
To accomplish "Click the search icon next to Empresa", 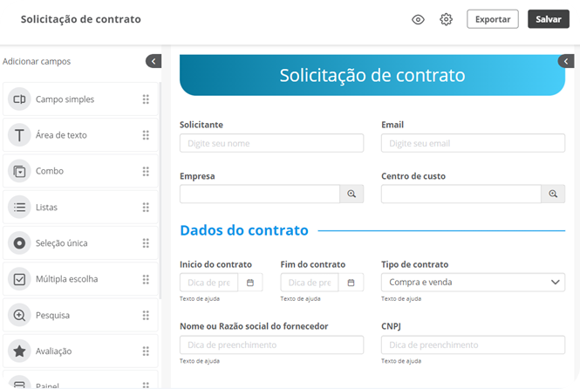I will click(351, 194).
